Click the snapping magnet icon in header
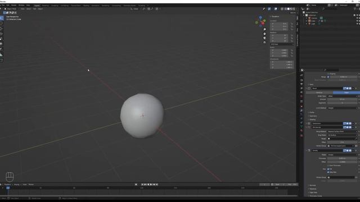Viewport: 360px width, 202px height. [148, 9]
